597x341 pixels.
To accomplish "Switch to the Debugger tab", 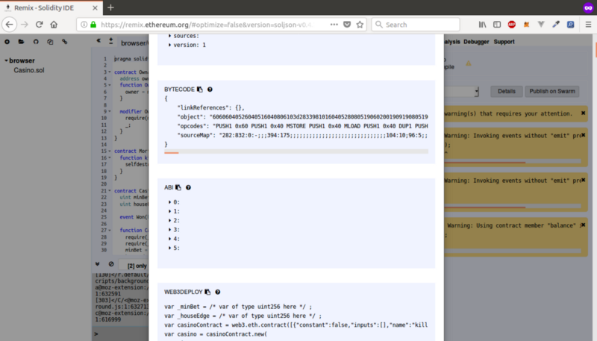I will [476, 42].
